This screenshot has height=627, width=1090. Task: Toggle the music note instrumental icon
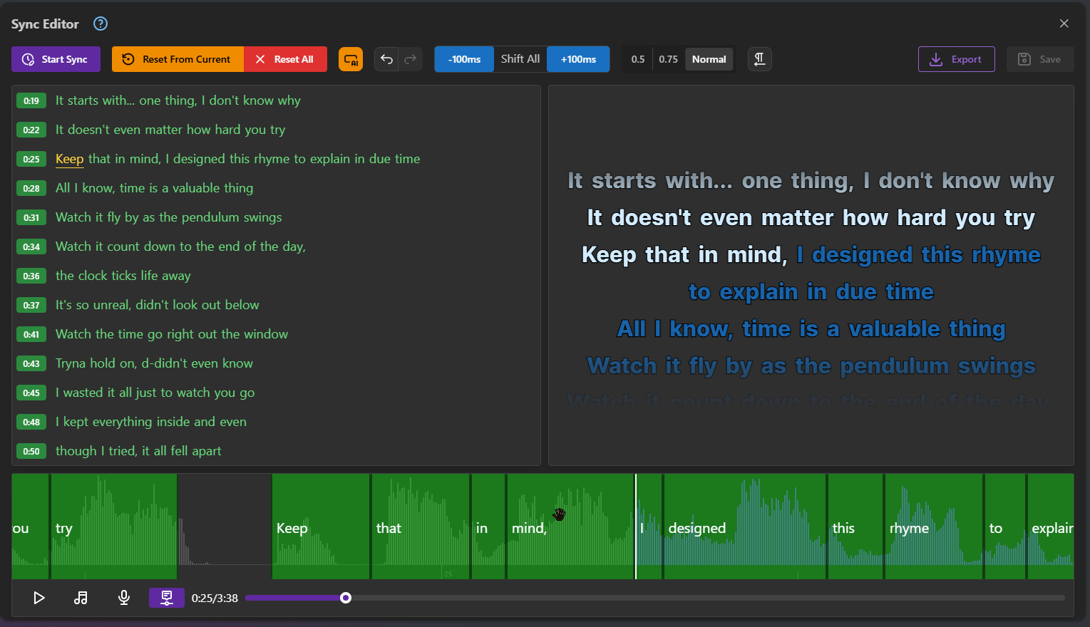[81, 598]
